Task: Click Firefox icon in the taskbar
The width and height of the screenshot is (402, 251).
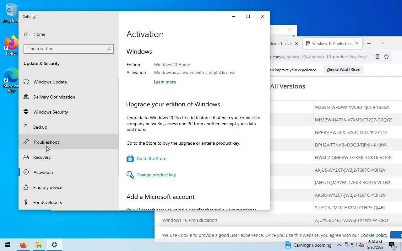Action: 23,245
